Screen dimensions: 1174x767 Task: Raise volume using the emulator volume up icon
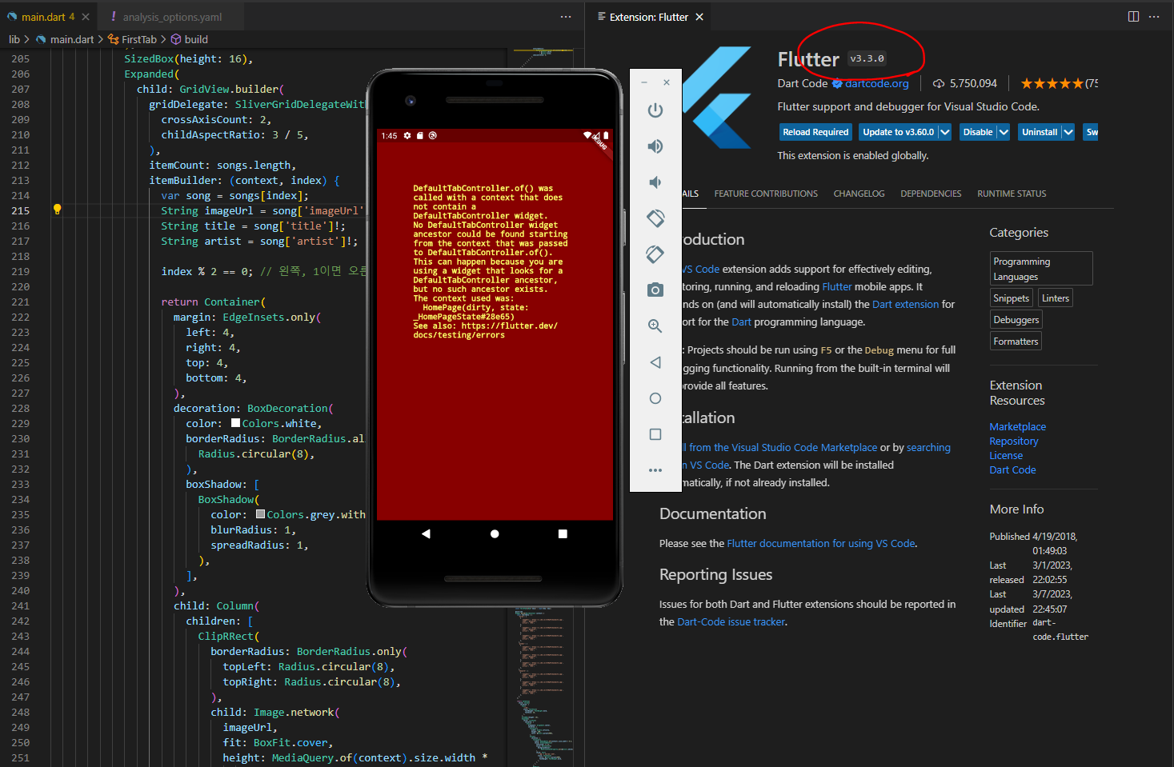pos(655,146)
